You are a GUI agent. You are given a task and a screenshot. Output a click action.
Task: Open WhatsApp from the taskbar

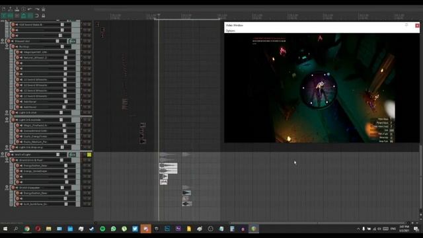(113, 229)
